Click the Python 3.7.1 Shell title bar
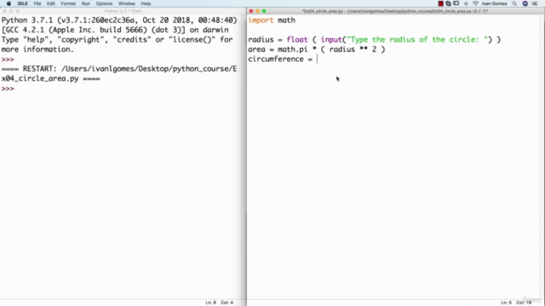The image size is (545, 306). pyautogui.click(x=123, y=11)
